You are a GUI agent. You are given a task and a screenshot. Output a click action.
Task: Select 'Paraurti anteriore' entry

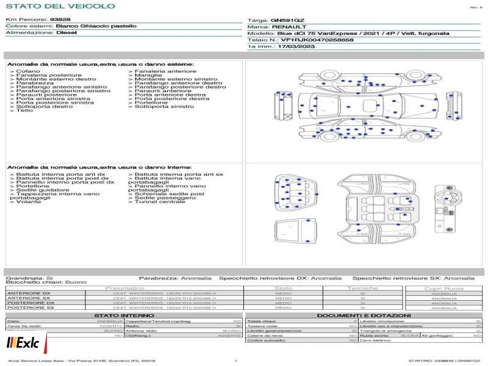click(x=163, y=91)
